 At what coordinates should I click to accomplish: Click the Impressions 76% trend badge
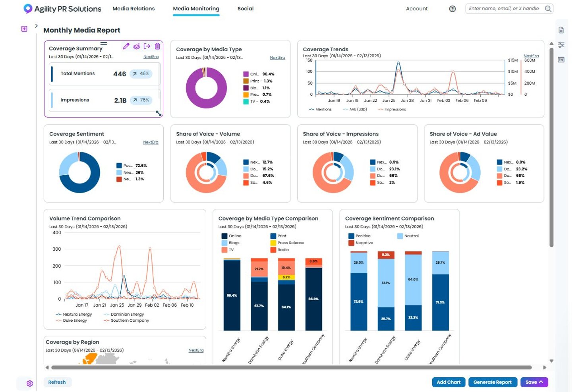pyautogui.click(x=141, y=100)
